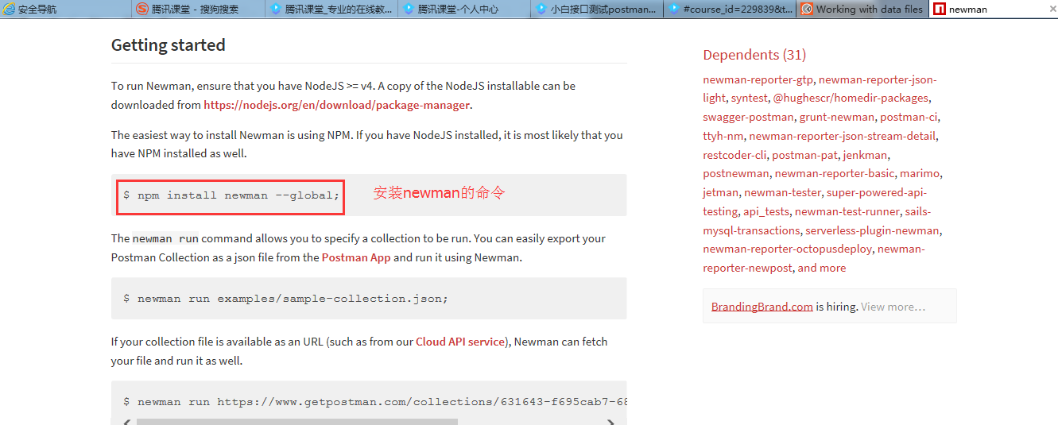
Task: Click the code block horizontal scrollbar thumb
Action: pyautogui.click(x=296, y=422)
